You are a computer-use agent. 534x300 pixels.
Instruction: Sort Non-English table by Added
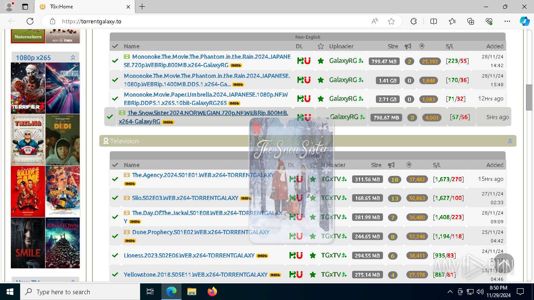495,46
